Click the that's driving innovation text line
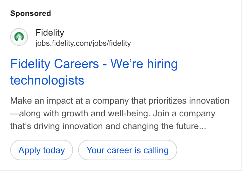The image size is (242, 171). point(108,126)
